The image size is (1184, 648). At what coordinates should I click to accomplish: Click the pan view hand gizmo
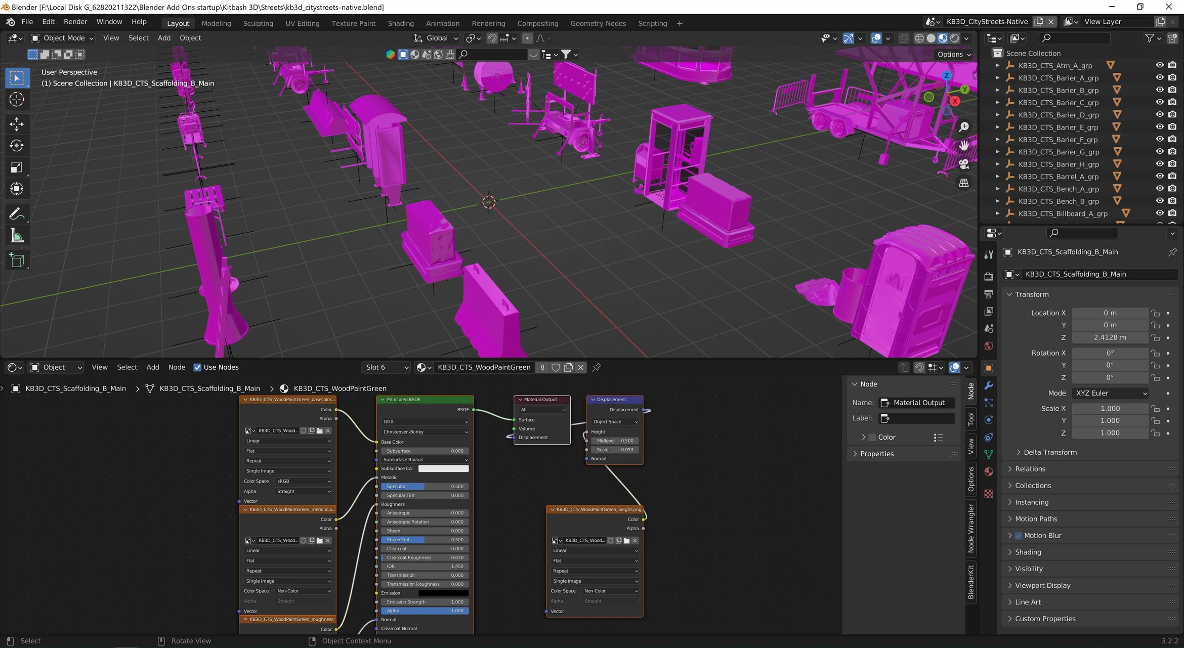(x=964, y=145)
